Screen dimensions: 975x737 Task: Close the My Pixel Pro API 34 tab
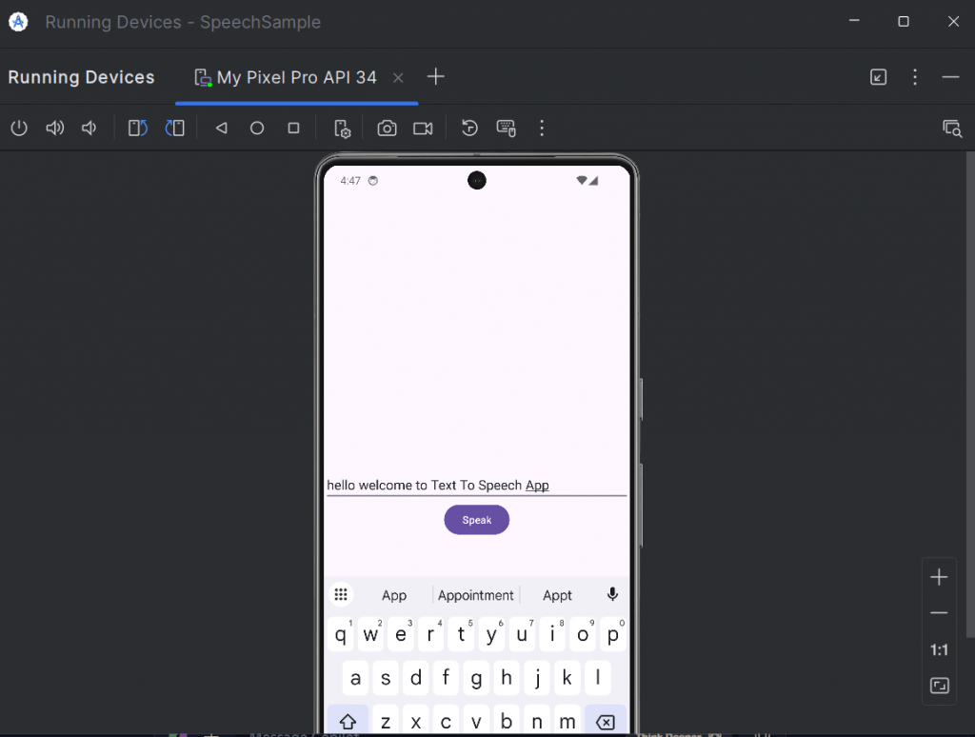tap(399, 78)
